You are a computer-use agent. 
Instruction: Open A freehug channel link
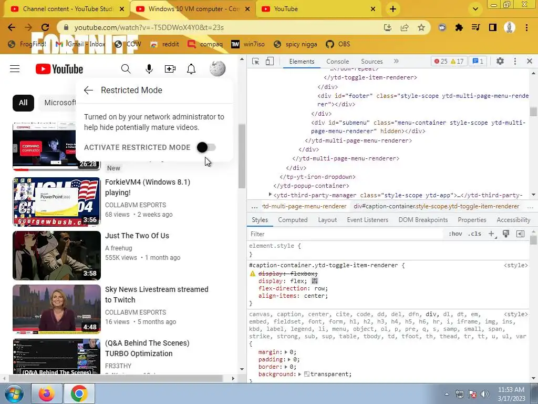tap(118, 248)
